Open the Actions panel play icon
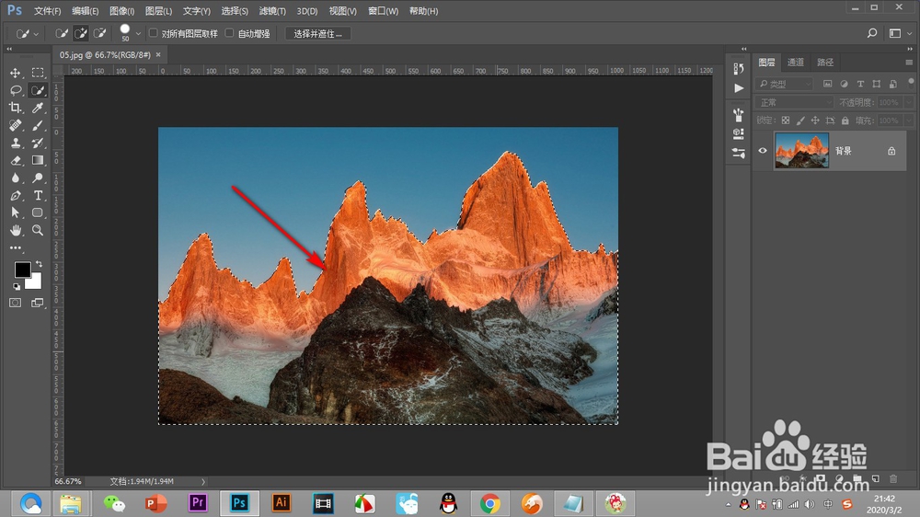This screenshot has height=517, width=920. (739, 88)
